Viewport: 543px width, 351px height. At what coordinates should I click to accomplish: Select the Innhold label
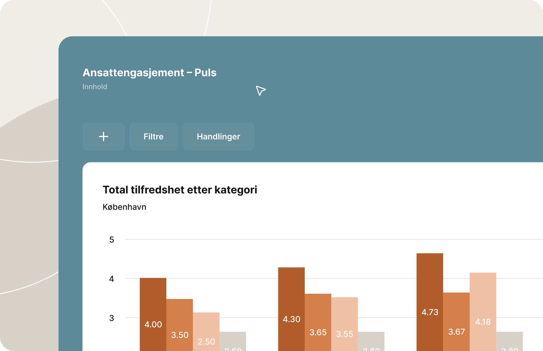click(x=95, y=87)
